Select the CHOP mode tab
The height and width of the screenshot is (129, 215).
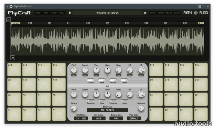point(38,13)
